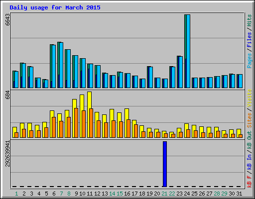
Task: Click day label 11 on the x-axis
Action: 90,194
